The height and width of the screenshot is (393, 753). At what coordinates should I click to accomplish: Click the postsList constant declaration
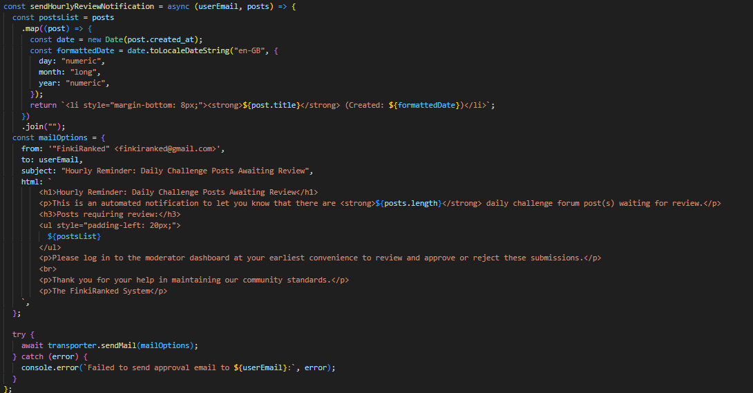(61, 17)
